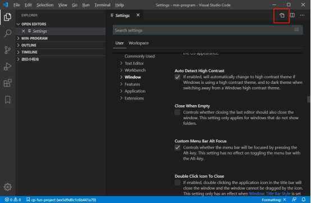Show errors and warnings in status bar
Viewport: 311px width, 203px height.
(x=13, y=200)
